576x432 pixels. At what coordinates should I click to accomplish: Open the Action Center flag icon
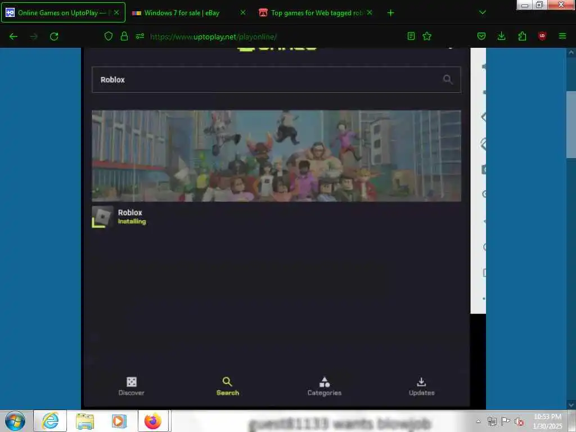tap(506, 421)
